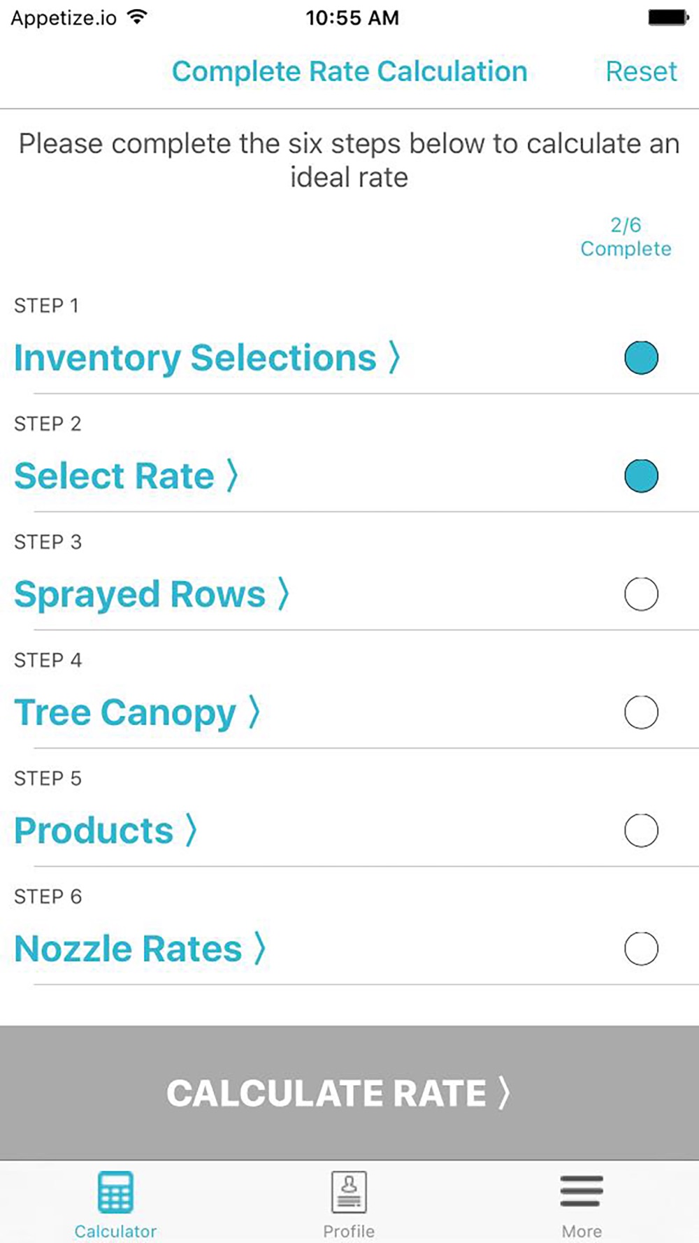Screen dimensions: 699x1243
Task: Open the Select Rate step
Action: pyautogui.click(x=126, y=476)
